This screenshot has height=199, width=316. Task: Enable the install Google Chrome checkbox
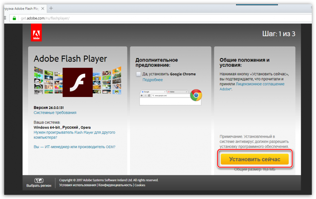[x=138, y=74]
